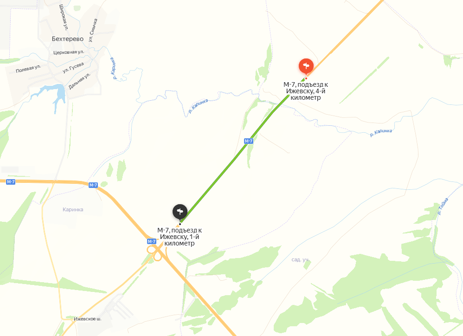Click the 4-й километр destination label

point(306,91)
